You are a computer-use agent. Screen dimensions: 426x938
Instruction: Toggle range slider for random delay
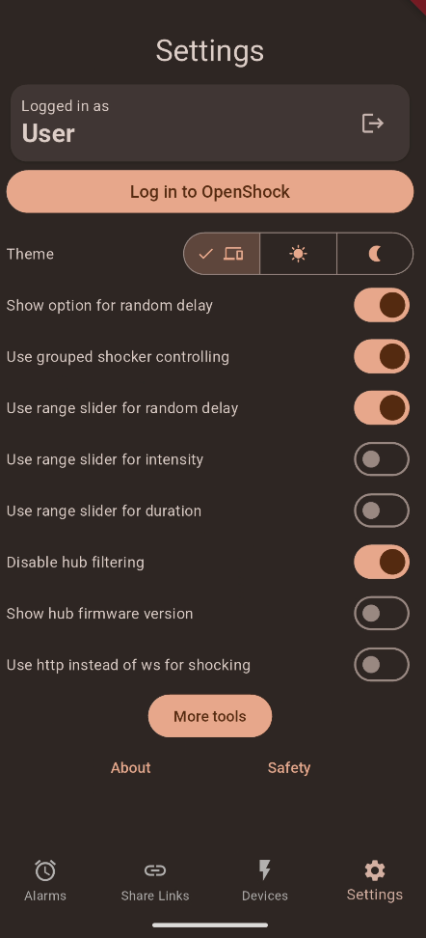click(x=382, y=408)
